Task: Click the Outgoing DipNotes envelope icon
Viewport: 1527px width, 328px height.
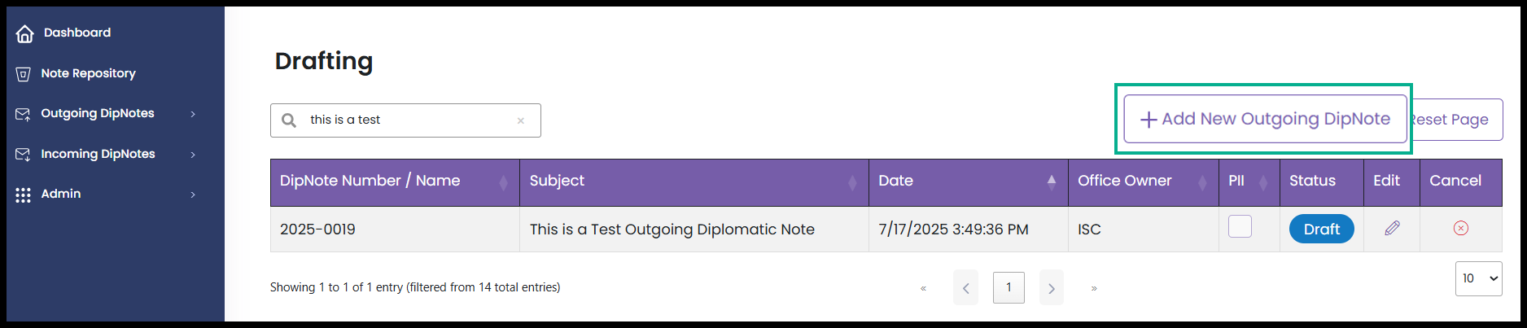Action: click(23, 114)
